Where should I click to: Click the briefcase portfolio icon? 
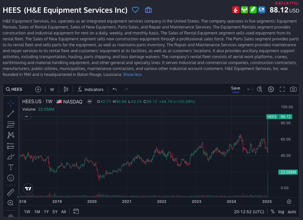(x=148, y=10)
